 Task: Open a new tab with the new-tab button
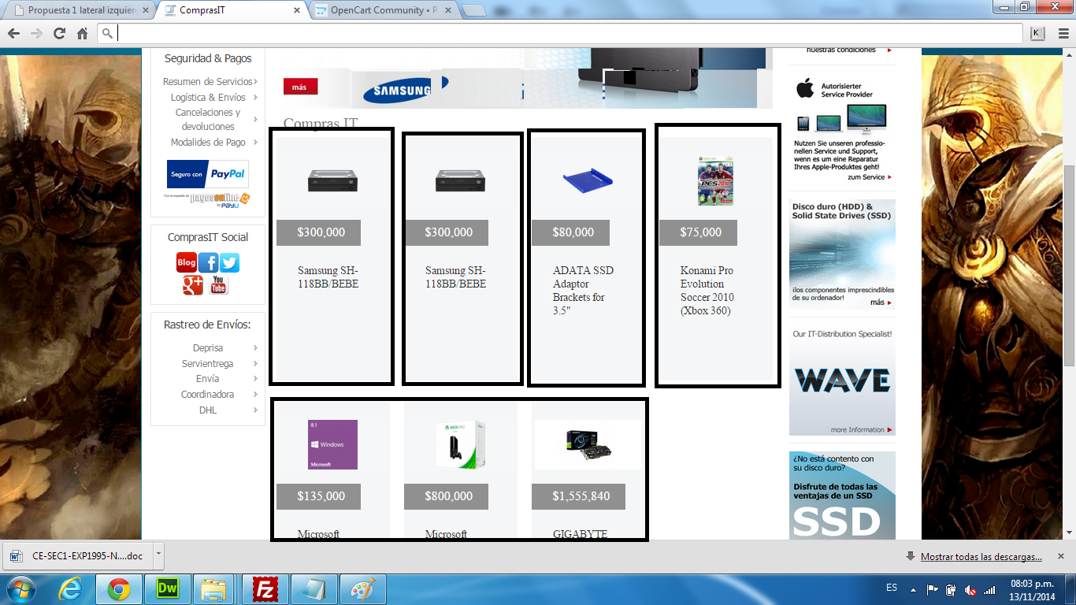[x=473, y=11]
